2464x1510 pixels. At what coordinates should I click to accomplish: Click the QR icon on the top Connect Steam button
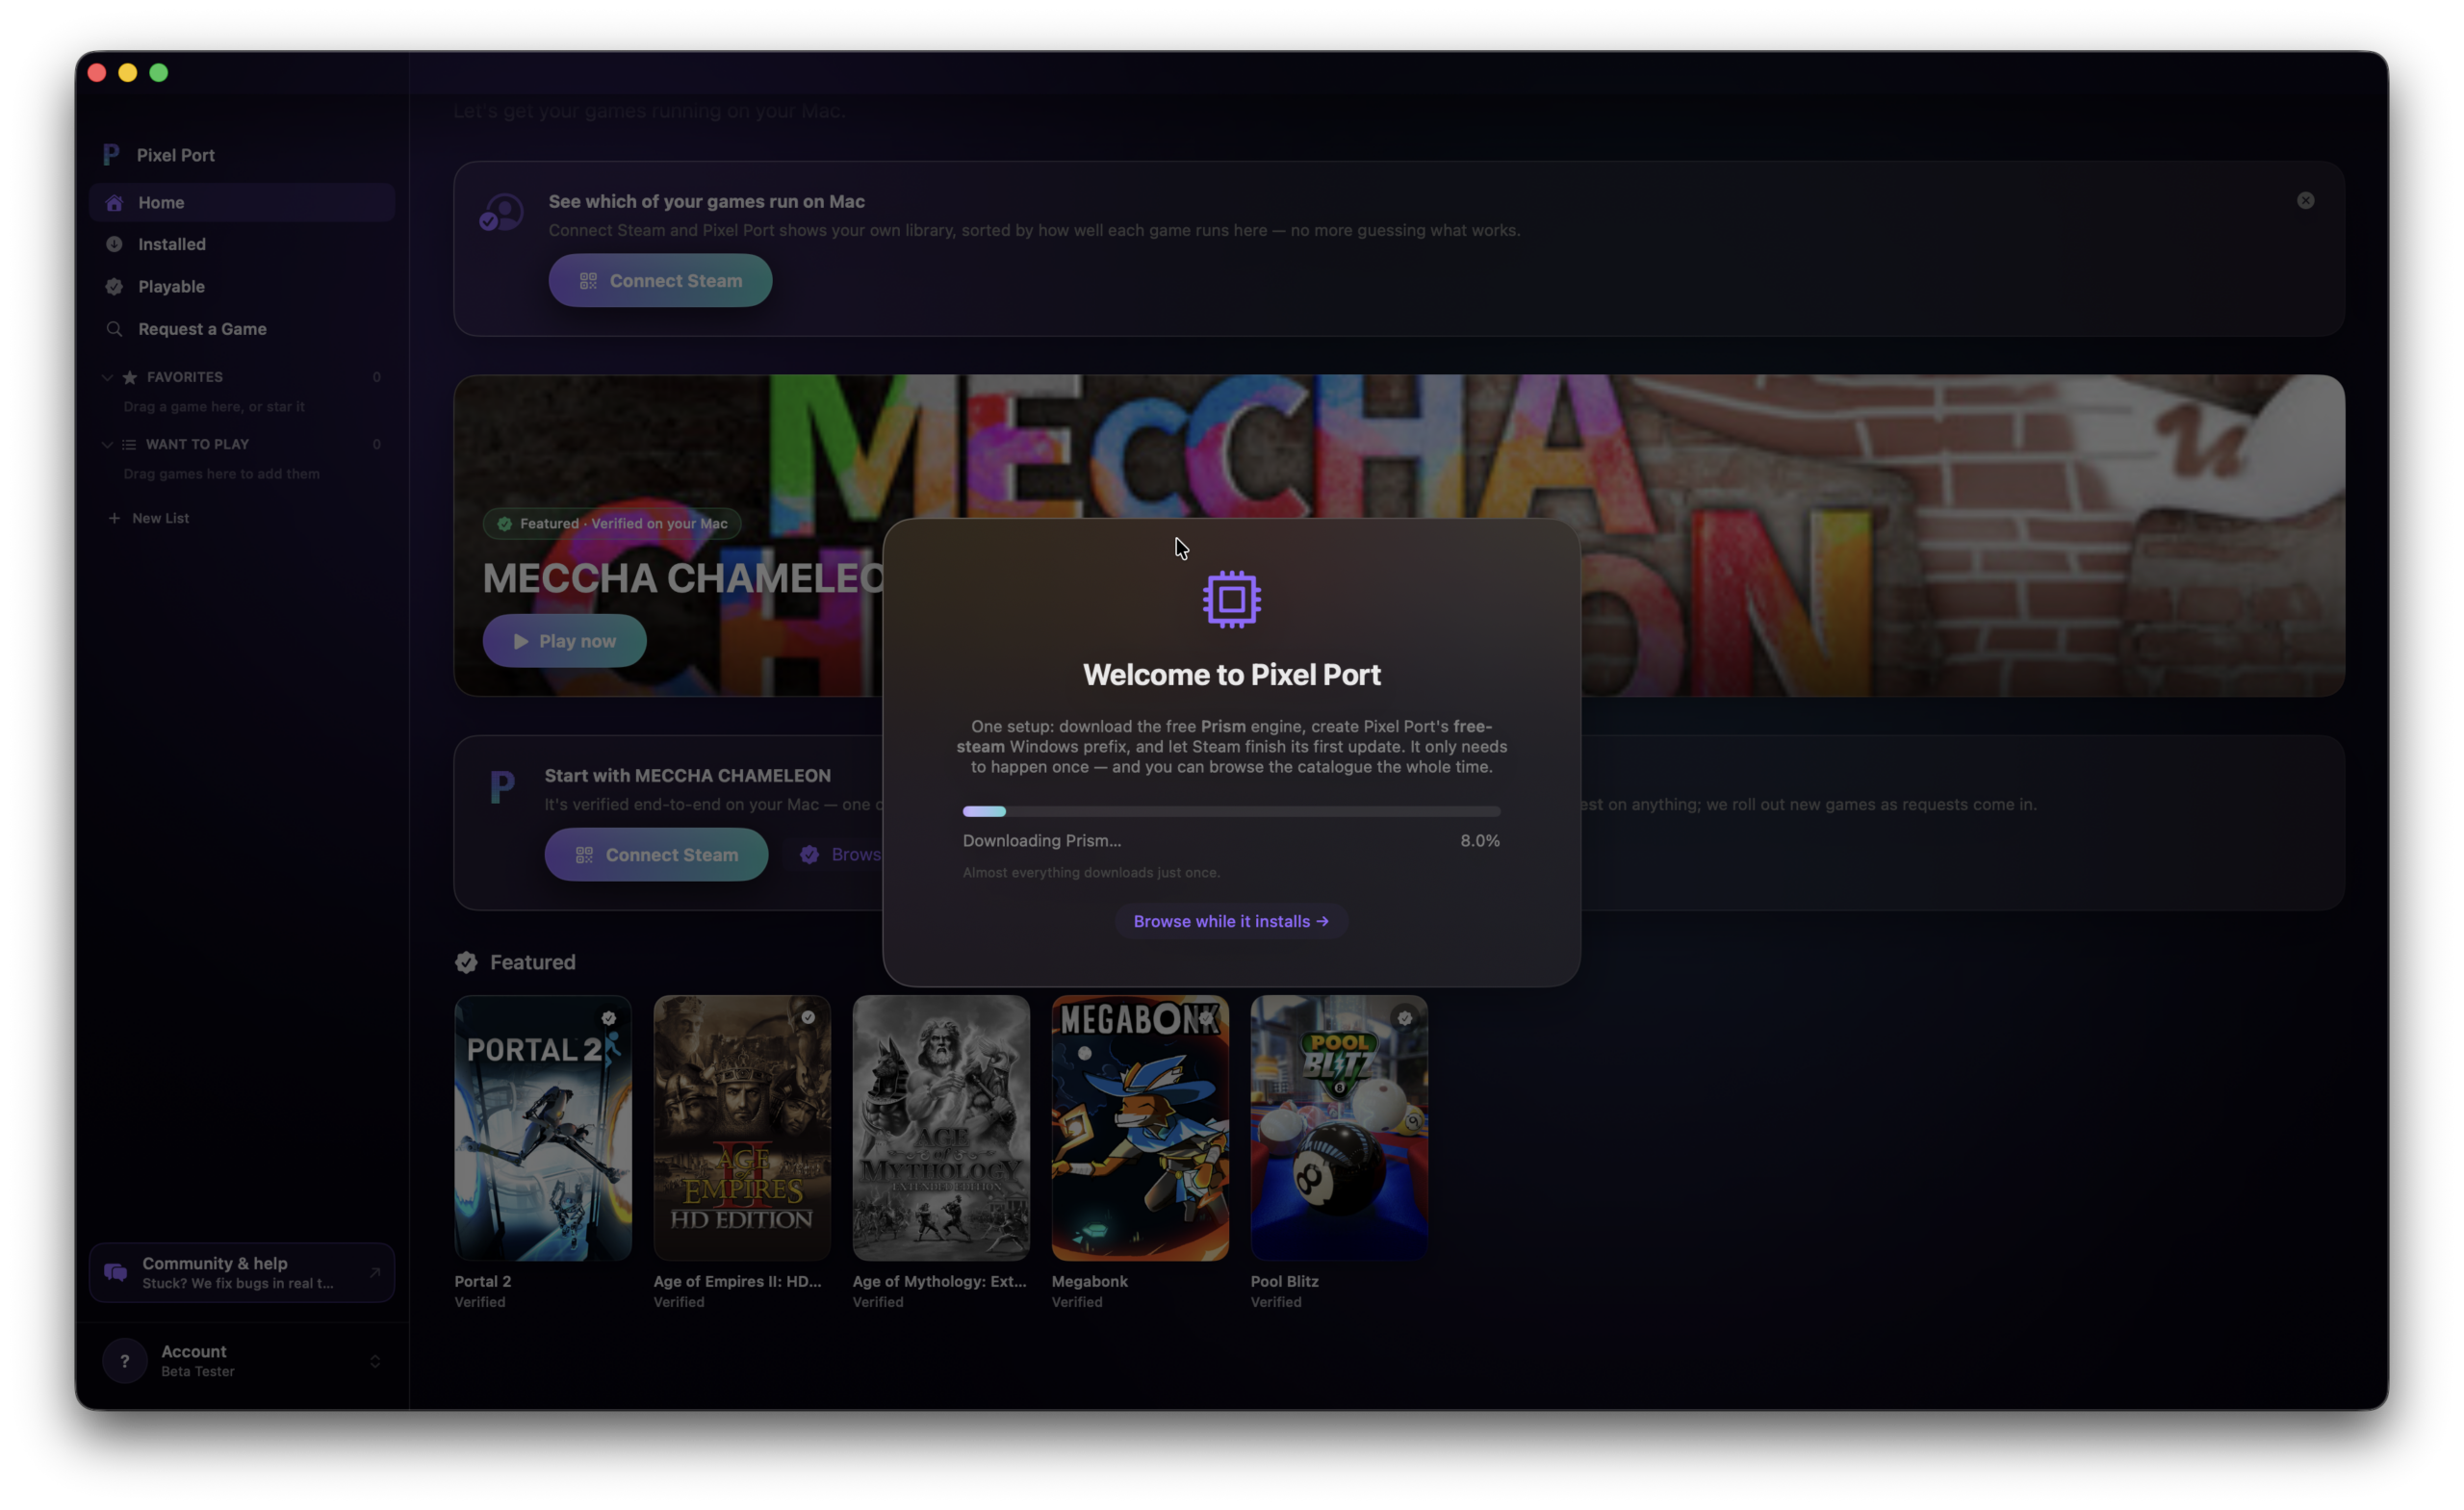(588, 281)
